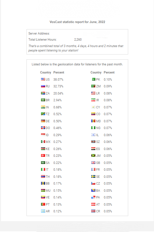
Task: Click the Turkey flag icon beside TR
Action: [43, 156]
